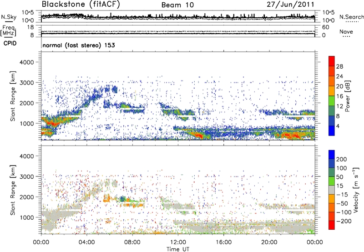Click the 2000 tick of the power panel

tap(27, 103)
